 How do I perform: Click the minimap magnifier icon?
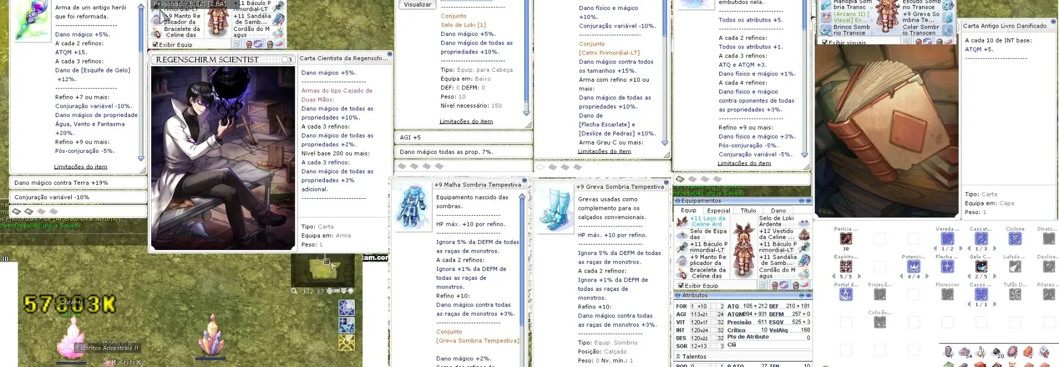tap(295, 291)
